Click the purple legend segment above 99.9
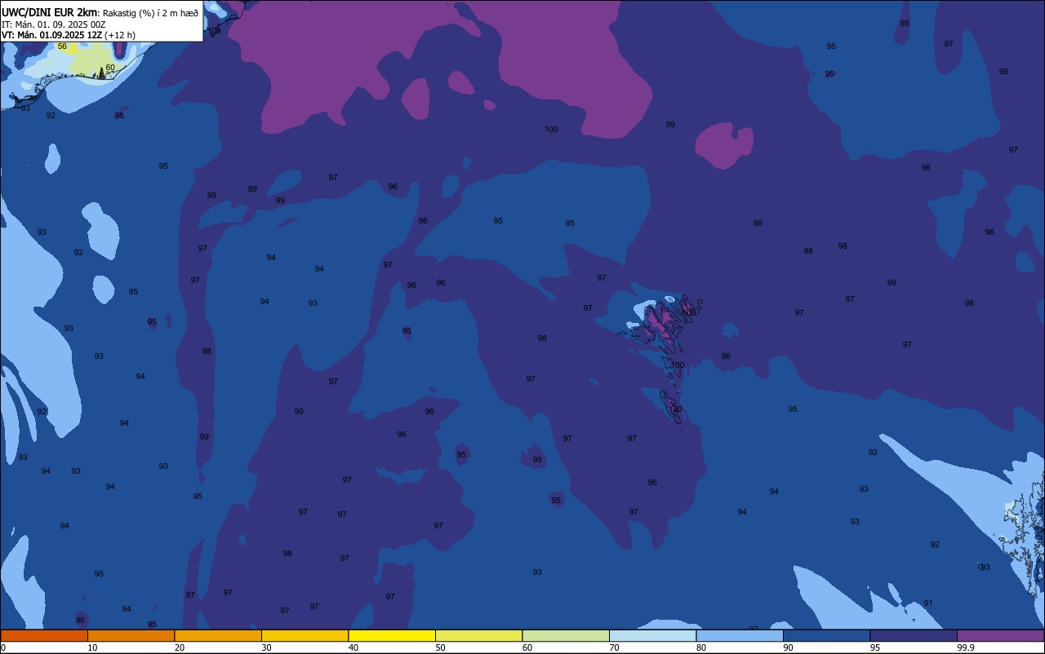This screenshot has height=654, width=1045. (x=1000, y=635)
